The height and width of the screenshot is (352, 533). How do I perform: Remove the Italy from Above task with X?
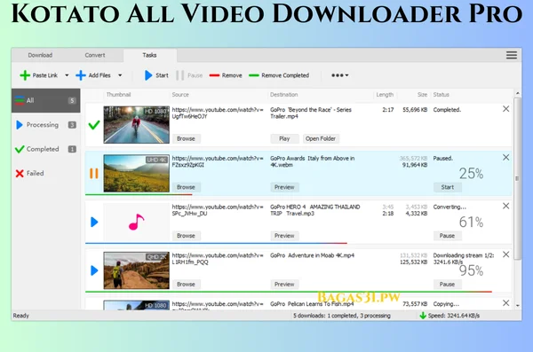(505, 157)
